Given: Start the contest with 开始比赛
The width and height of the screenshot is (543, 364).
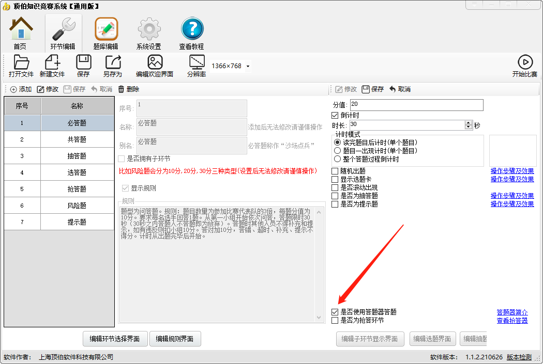Looking at the screenshot, I should point(525,66).
